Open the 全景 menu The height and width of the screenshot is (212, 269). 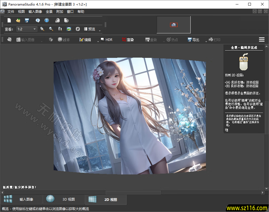[49, 11]
